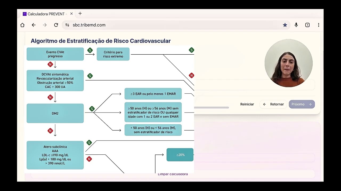Click green S marker beside DCVAt sintomática

(x=90, y=76)
